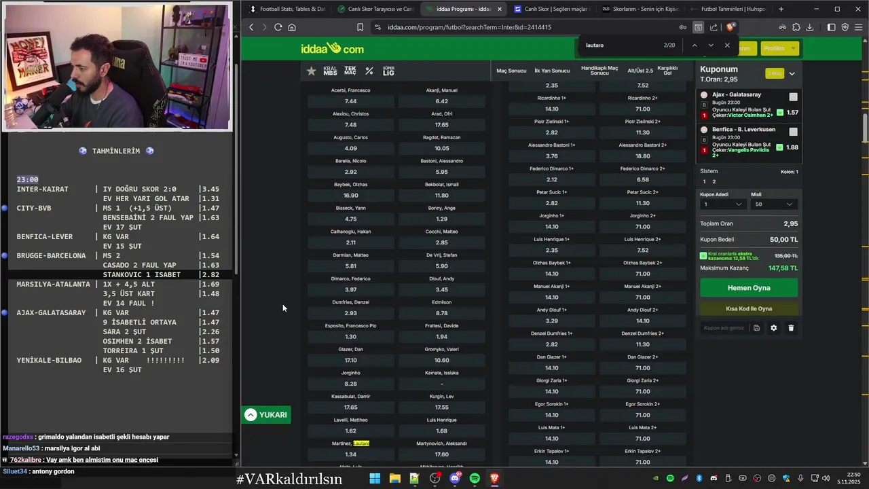Screen dimensions: 869x489
Task: Reload the iddaa page
Action: point(278,27)
